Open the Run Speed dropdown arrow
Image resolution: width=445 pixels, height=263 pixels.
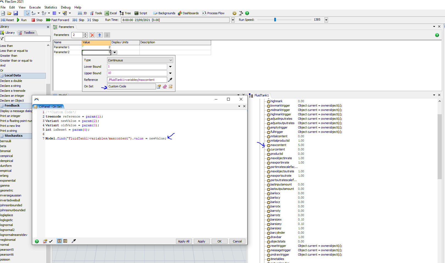tap(326, 20)
